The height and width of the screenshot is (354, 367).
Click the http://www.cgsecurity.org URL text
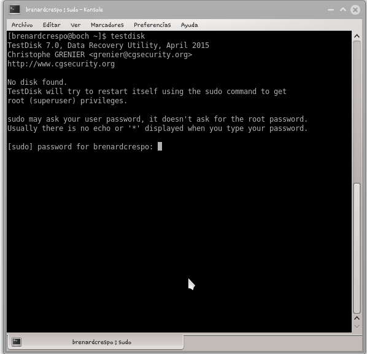tap(61, 64)
